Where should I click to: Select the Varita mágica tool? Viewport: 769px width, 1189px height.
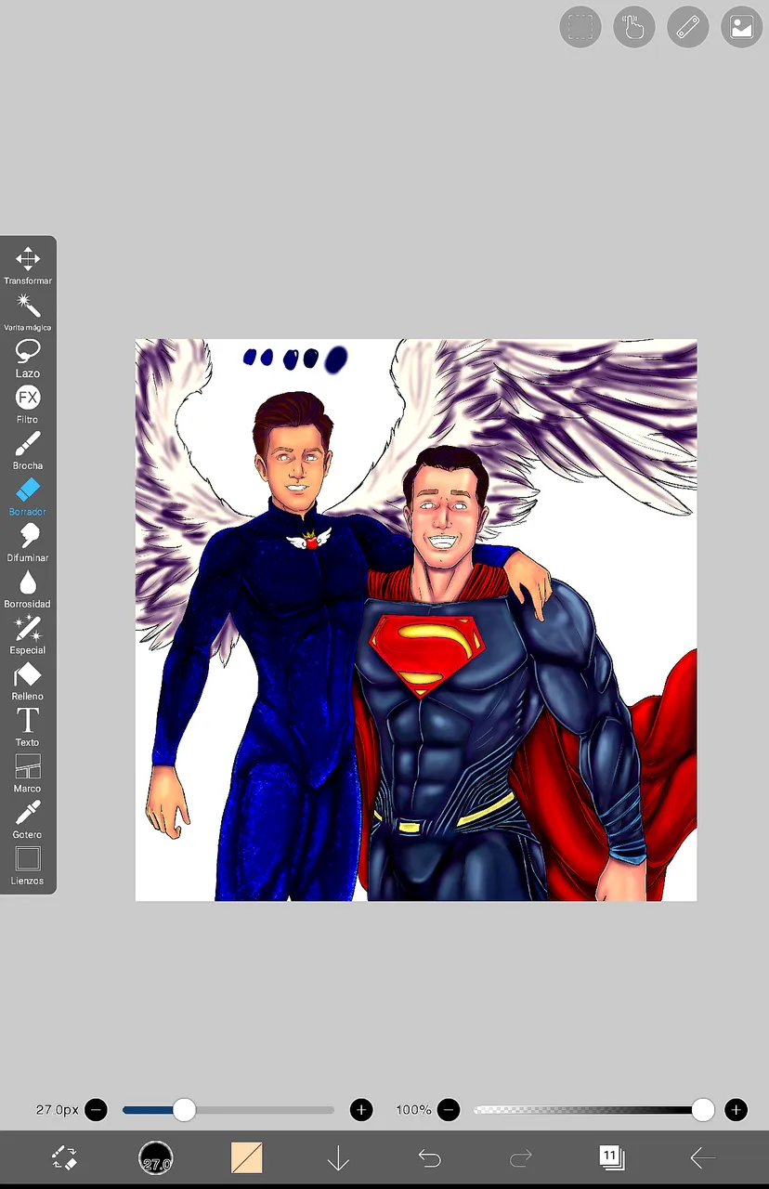28,311
